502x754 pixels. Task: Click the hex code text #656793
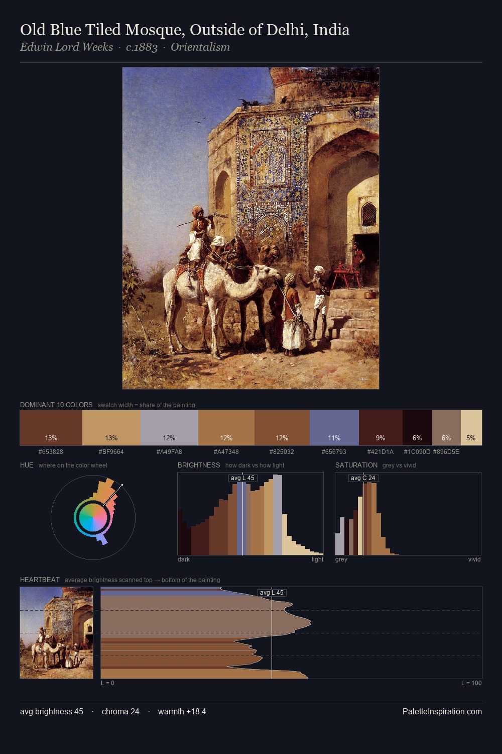click(334, 452)
